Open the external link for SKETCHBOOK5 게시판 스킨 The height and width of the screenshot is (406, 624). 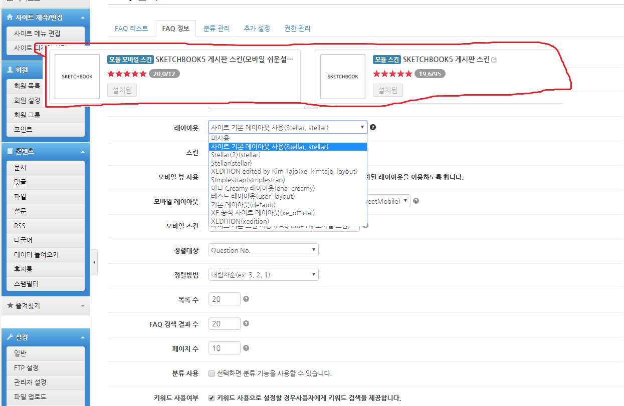pyautogui.click(x=494, y=59)
